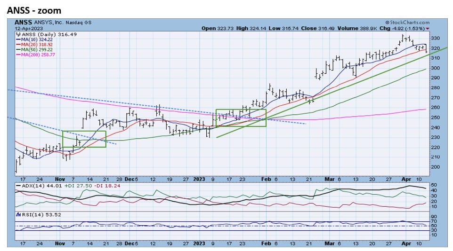453x251 pixels.
Task: Click 'Mar' on the price panel date axis
Action: [x=329, y=179]
